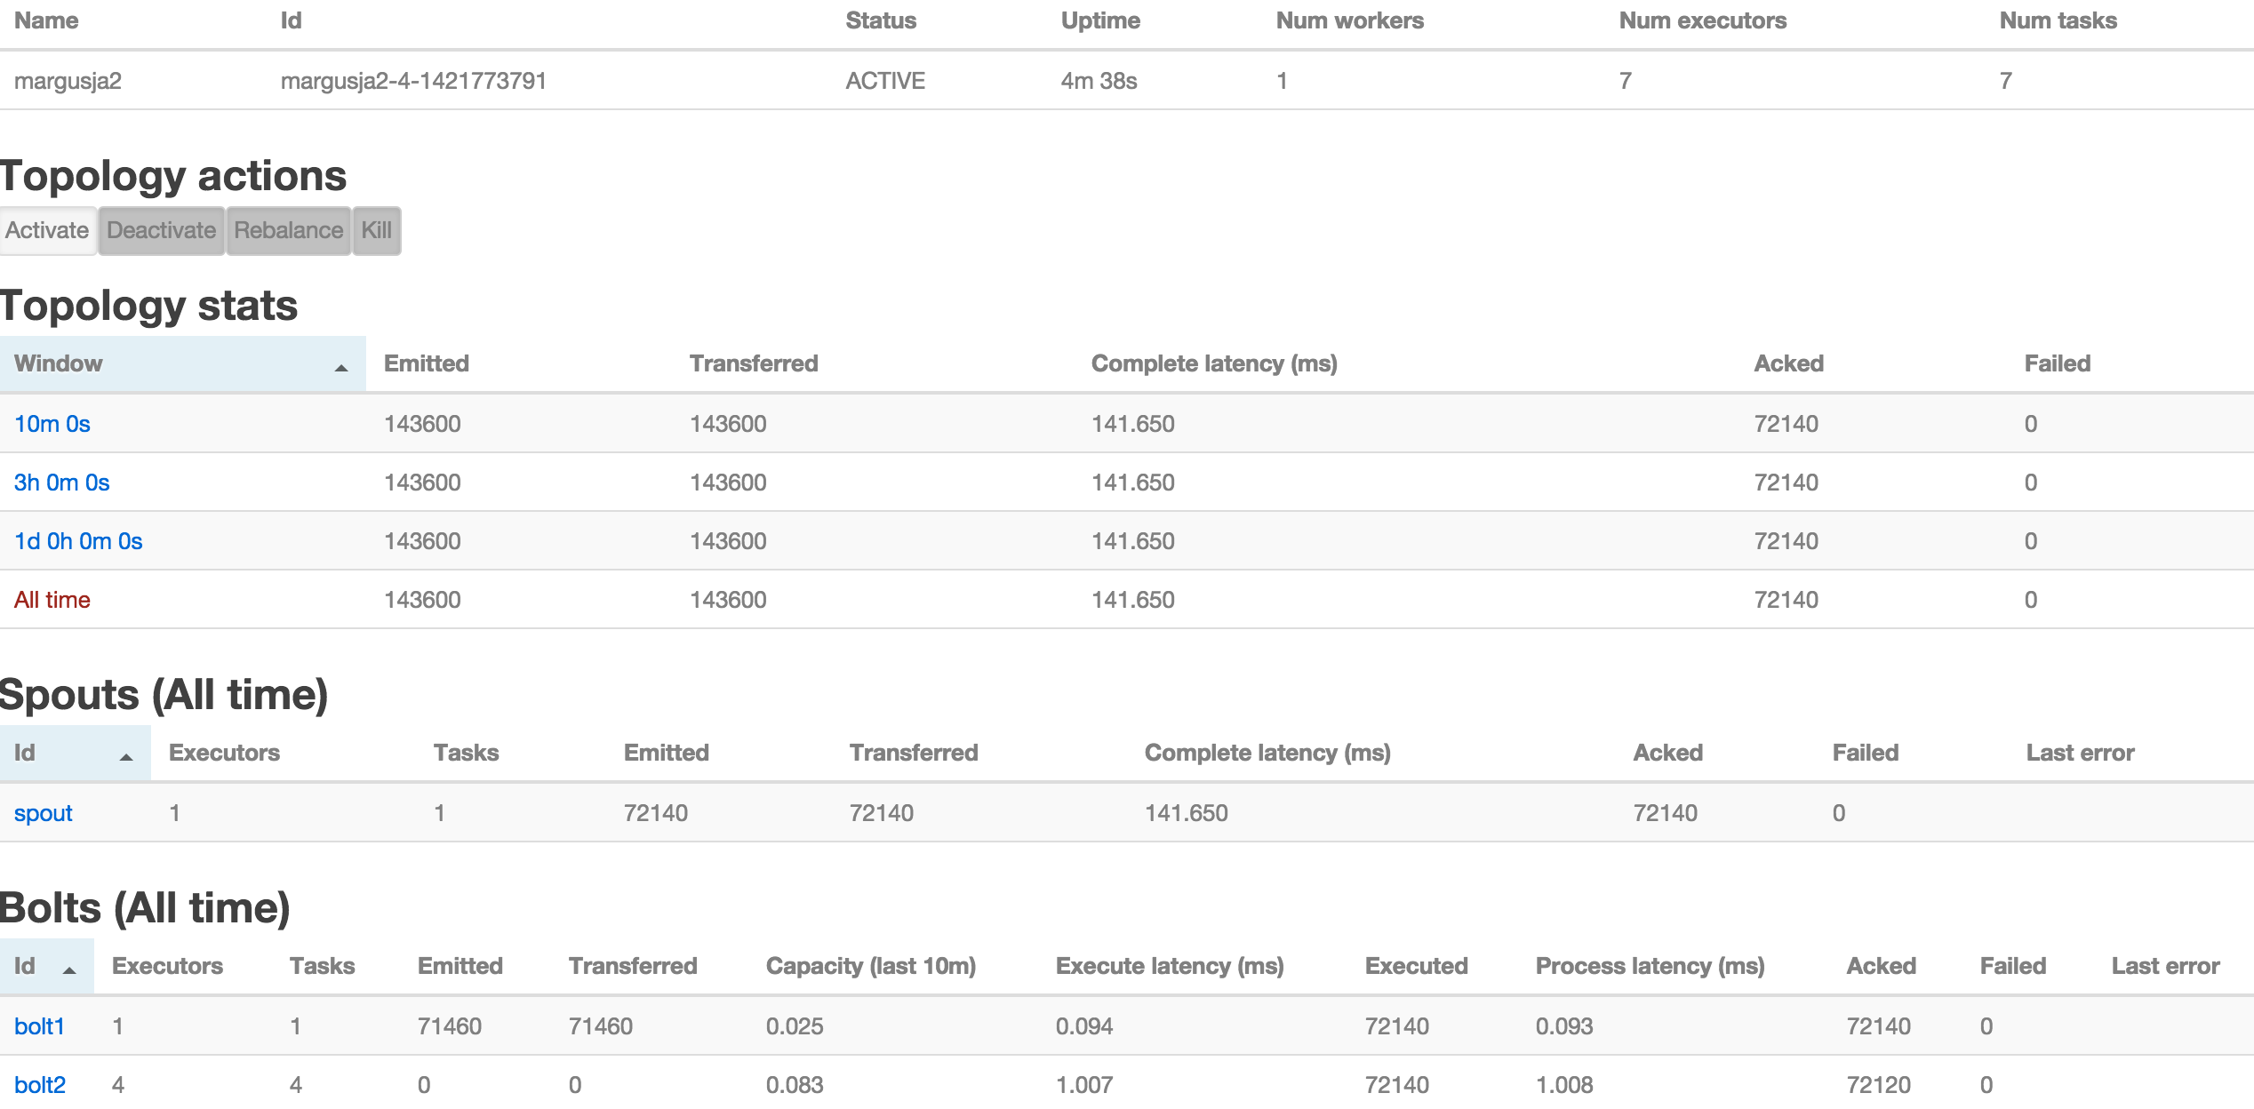Sort topology stats by Complete latency

(1213, 363)
